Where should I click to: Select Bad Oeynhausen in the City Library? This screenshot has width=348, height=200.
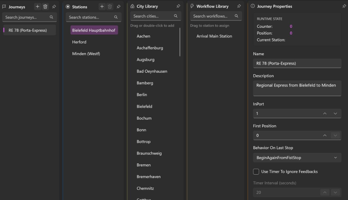pyautogui.click(x=152, y=71)
